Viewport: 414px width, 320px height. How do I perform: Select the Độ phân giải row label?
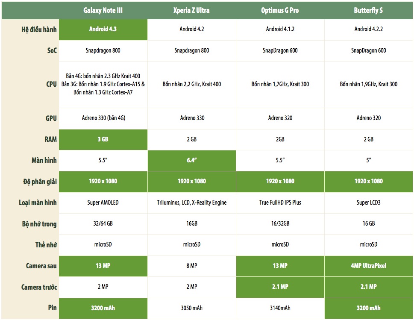click(40, 181)
